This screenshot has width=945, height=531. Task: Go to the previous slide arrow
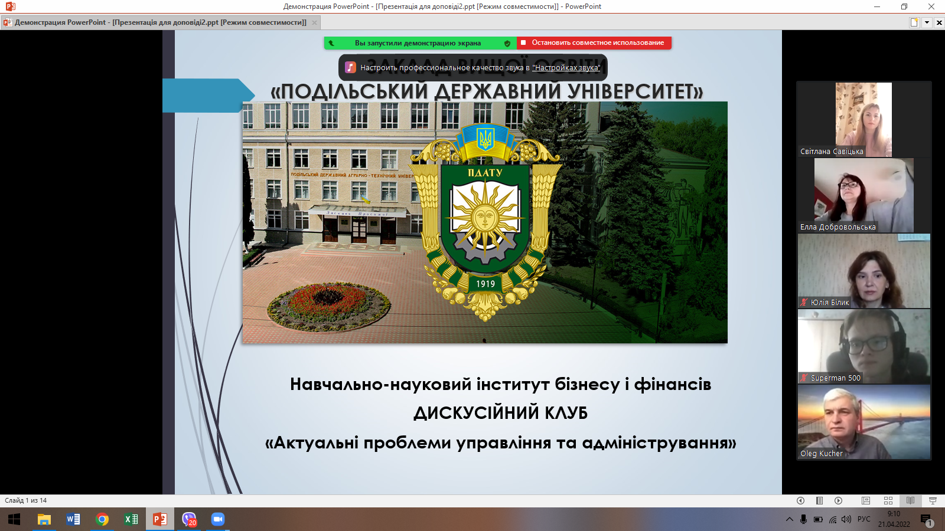(x=800, y=500)
